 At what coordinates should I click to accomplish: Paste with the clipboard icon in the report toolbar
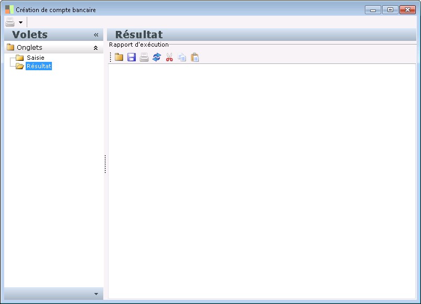coord(195,57)
